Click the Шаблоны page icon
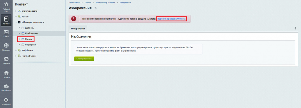Viewport: 301px width, 108px height. pos(23,28)
